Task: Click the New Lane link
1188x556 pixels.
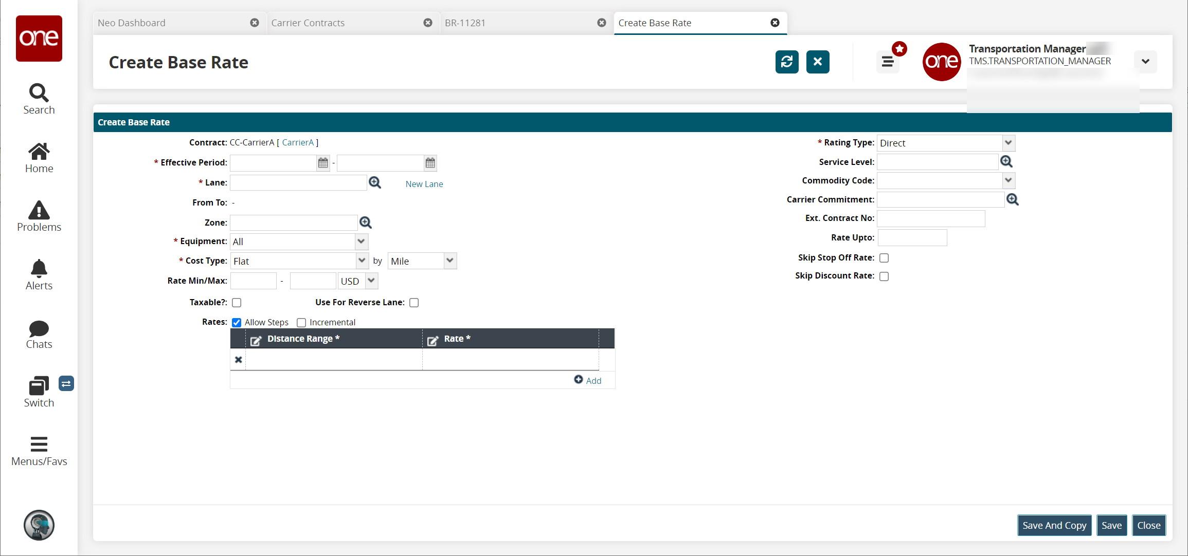Action: click(424, 184)
